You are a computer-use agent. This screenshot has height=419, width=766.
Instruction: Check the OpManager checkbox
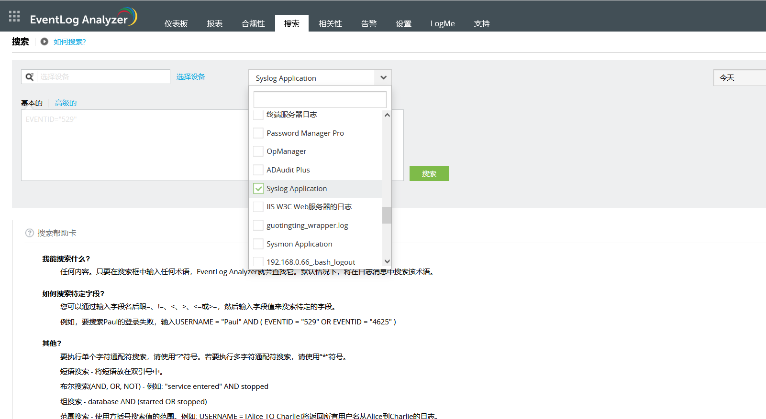click(x=258, y=151)
